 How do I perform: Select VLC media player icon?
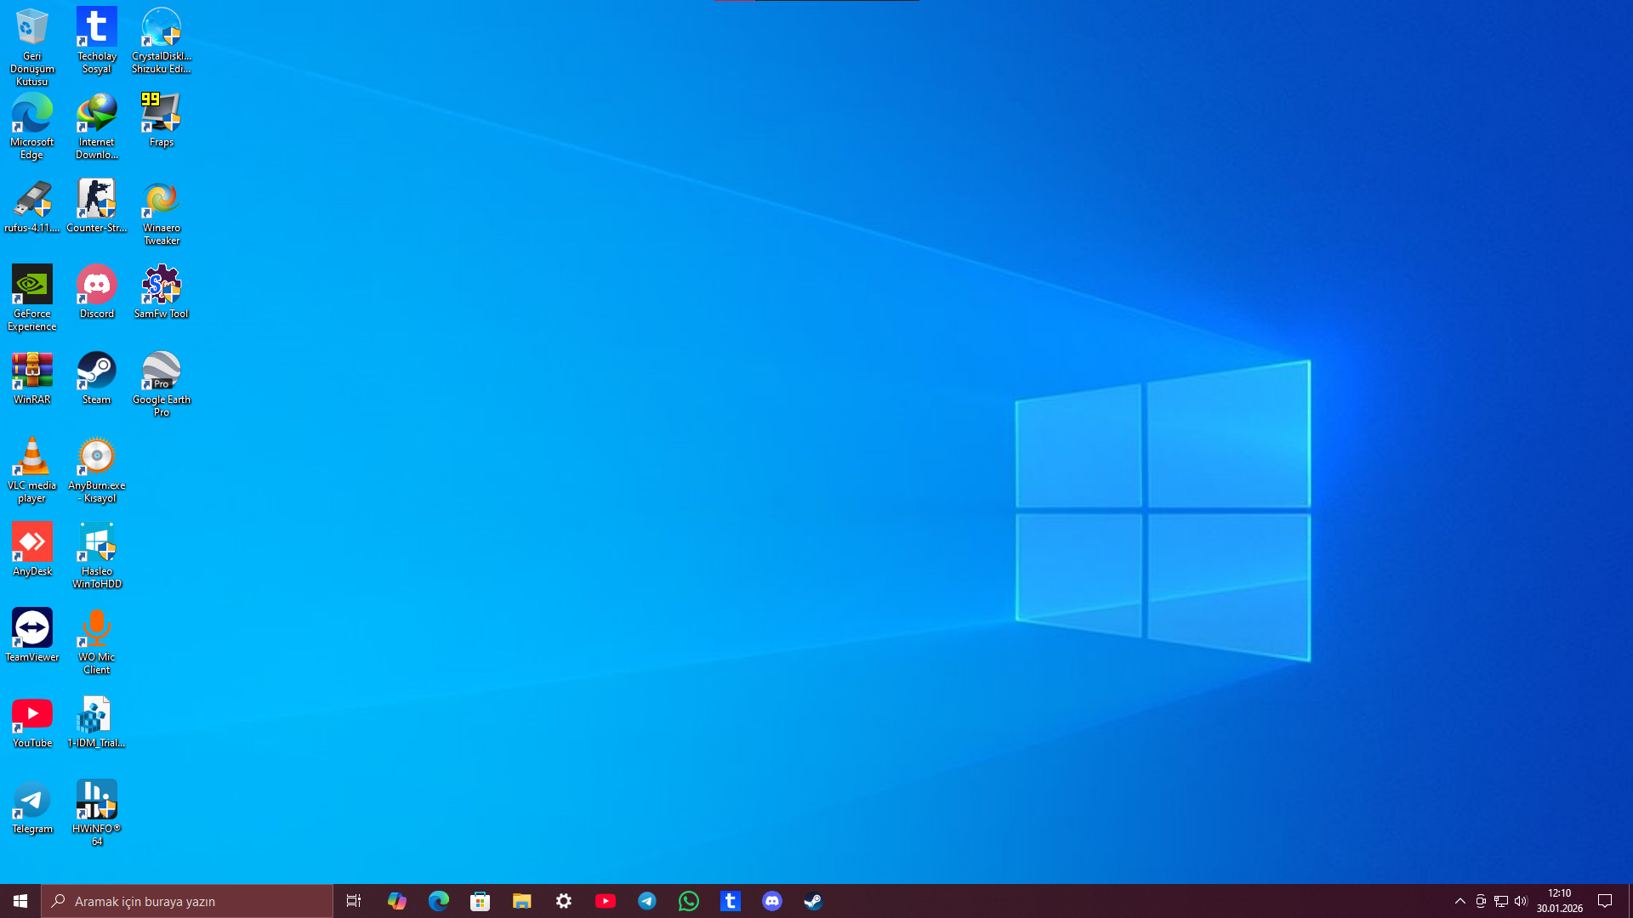click(x=32, y=470)
